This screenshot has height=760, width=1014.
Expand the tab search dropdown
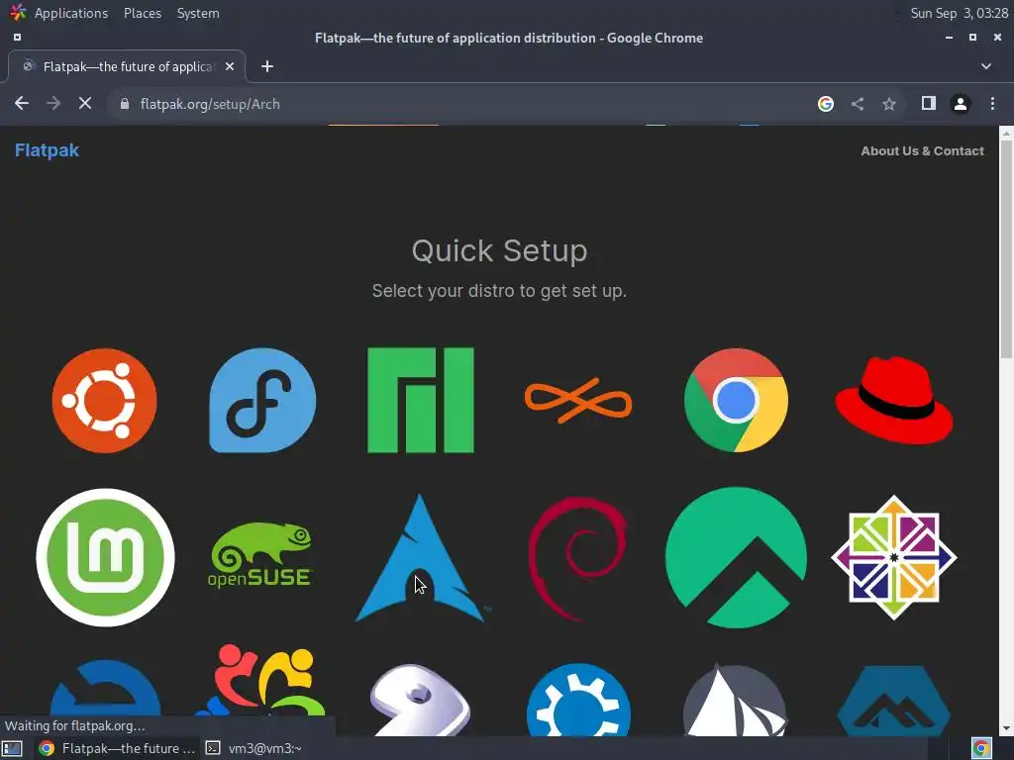pyautogui.click(x=986, y=66)
